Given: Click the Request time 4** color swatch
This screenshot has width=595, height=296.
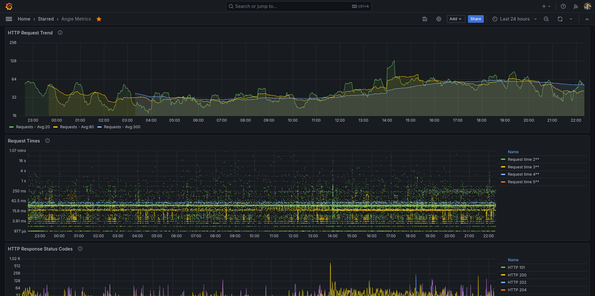Looking at the screenshot, I should [x=503, y=174].
